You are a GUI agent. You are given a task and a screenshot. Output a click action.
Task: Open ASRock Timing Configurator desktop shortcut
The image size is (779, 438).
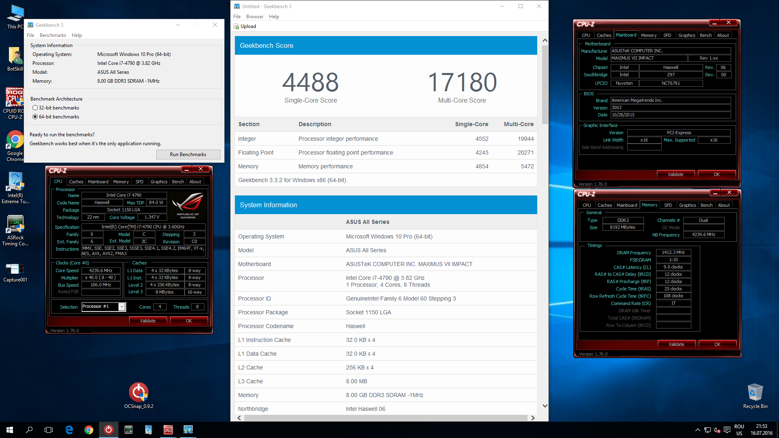pyautogui.click(x=15, y=230)
